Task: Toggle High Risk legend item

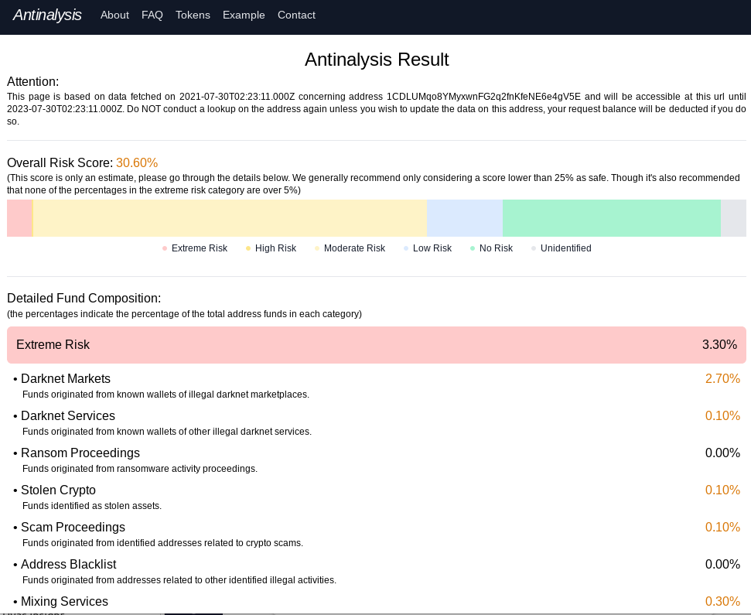Action: click(271, 248)
